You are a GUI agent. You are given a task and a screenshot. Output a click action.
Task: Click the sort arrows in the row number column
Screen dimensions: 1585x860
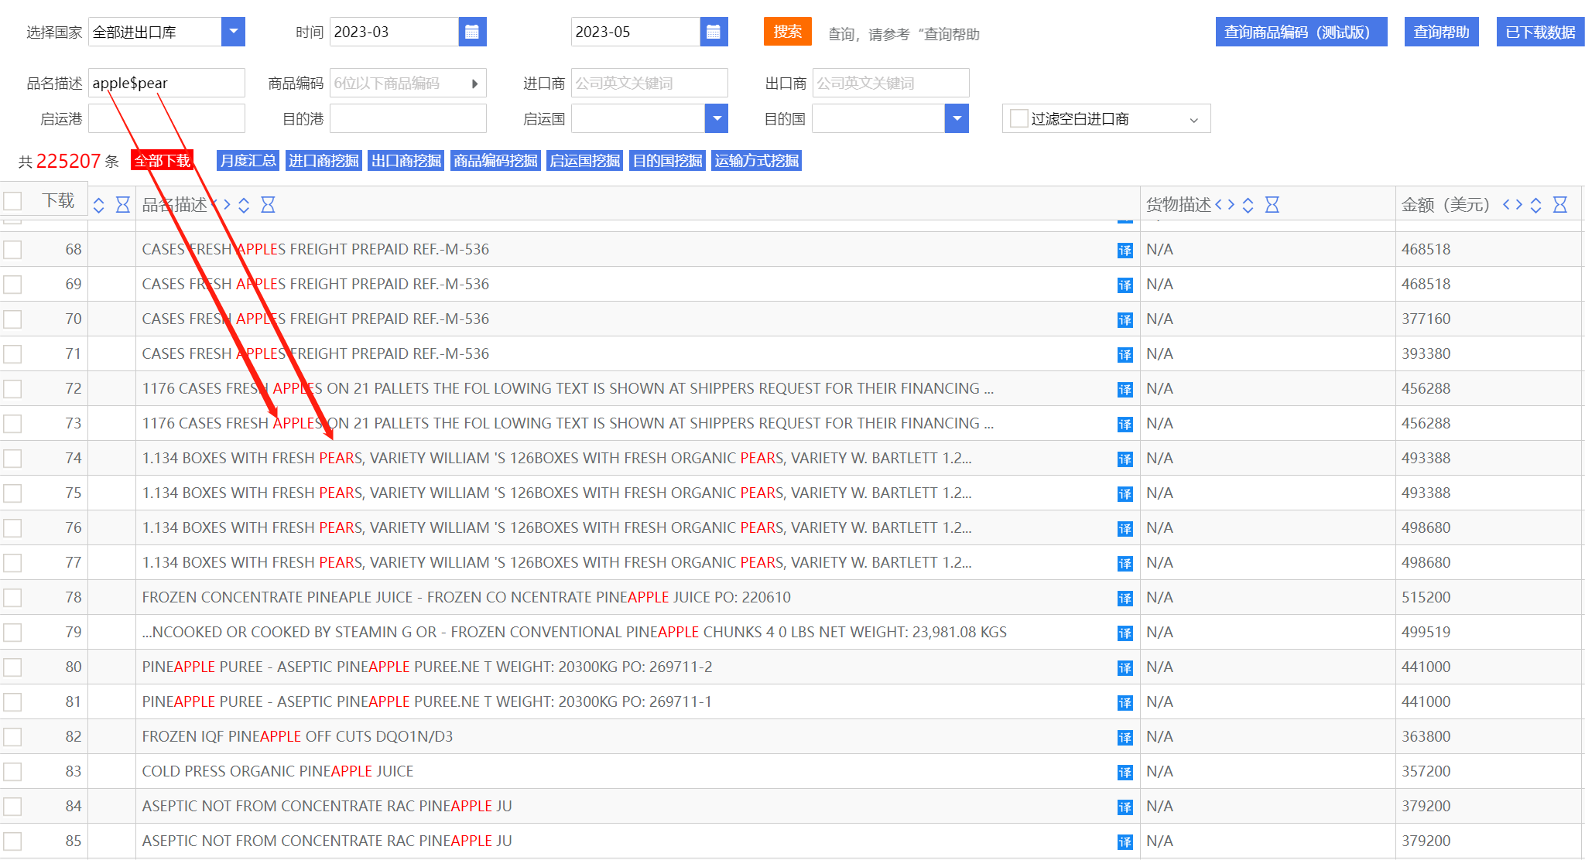click(98, 205)
